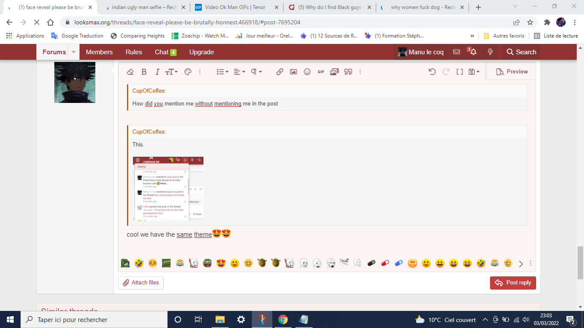This screenshot has width=584, height=328.
Task: Go to the Chat tab
Action: point(165,52)
